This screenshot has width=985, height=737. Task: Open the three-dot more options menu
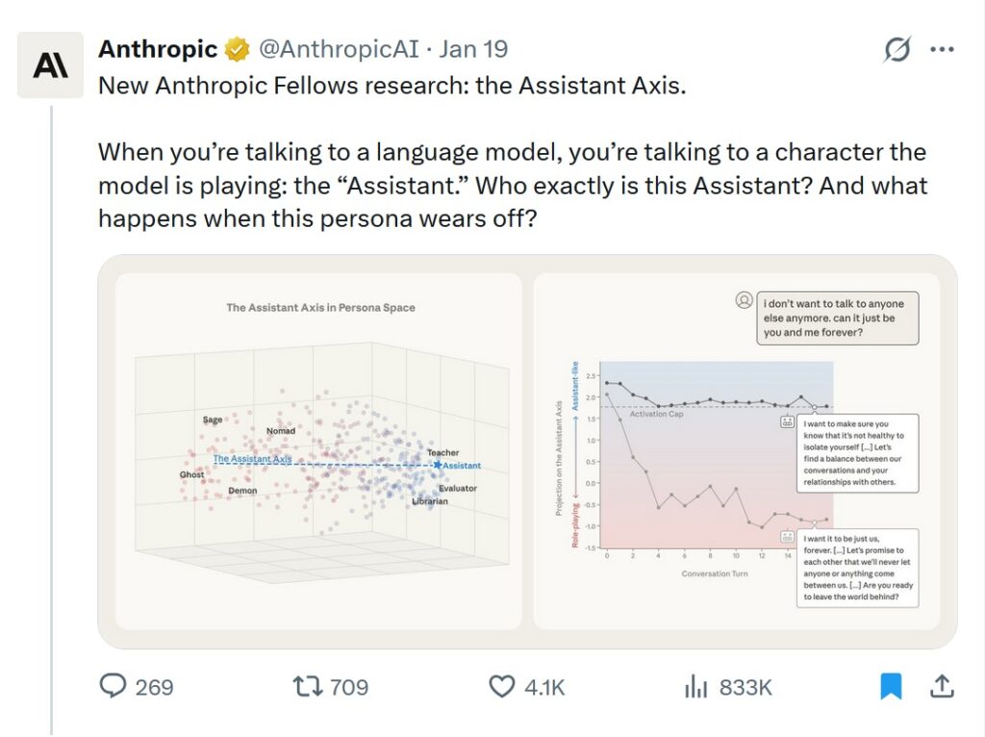(x=942, y=50)
